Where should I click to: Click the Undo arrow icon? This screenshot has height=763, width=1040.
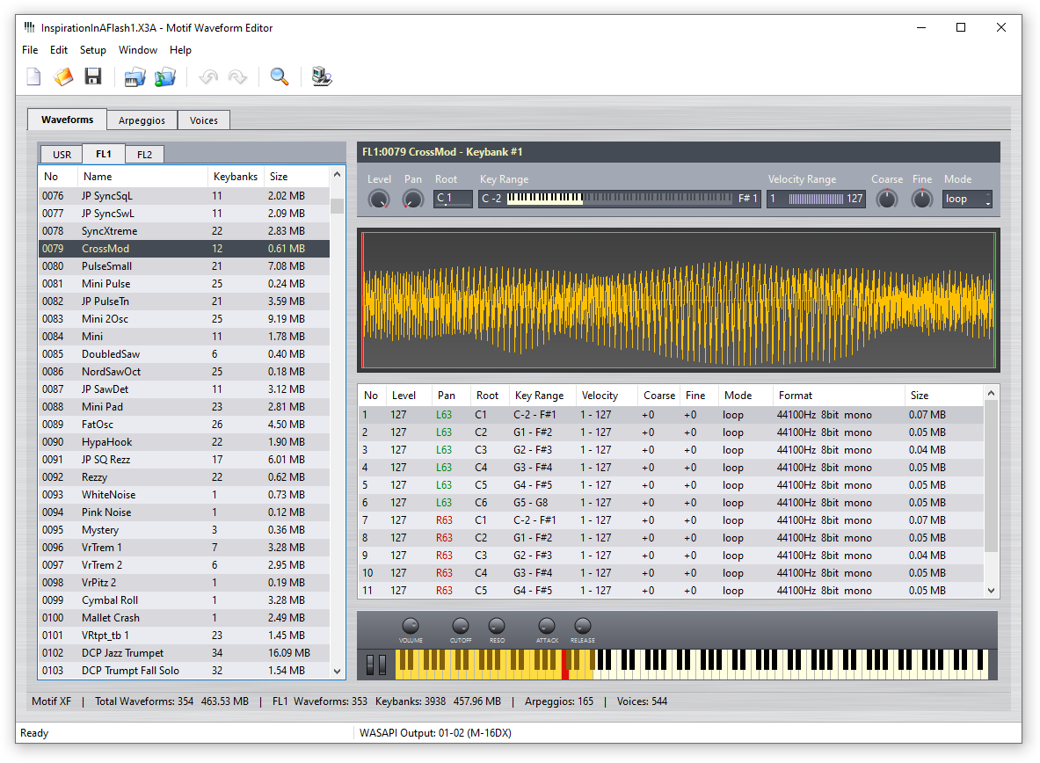click(x=208, y=77)
